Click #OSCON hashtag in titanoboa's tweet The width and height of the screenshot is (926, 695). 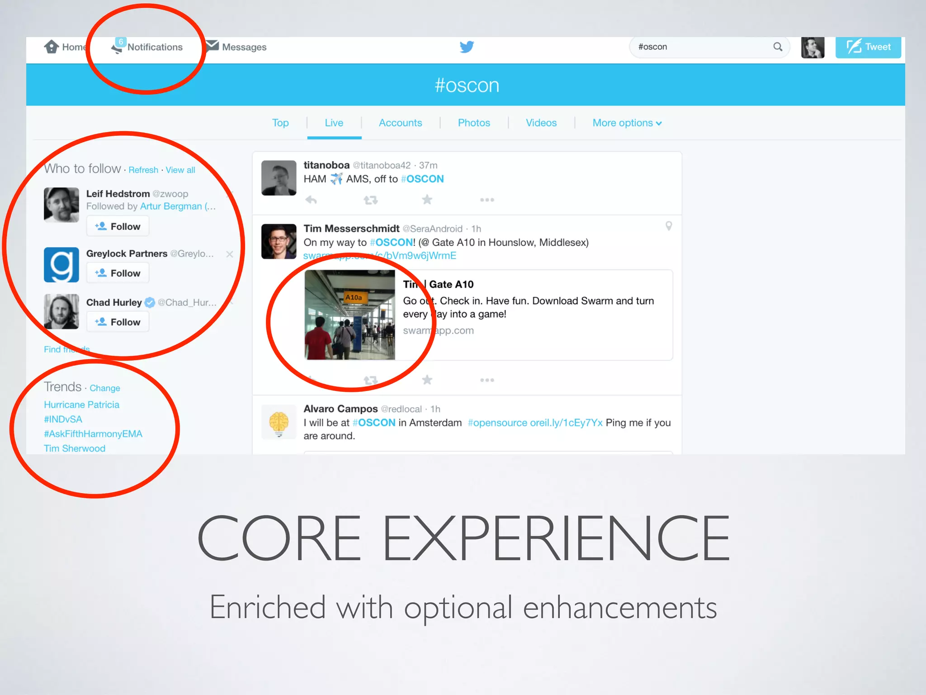coord(422,179)
